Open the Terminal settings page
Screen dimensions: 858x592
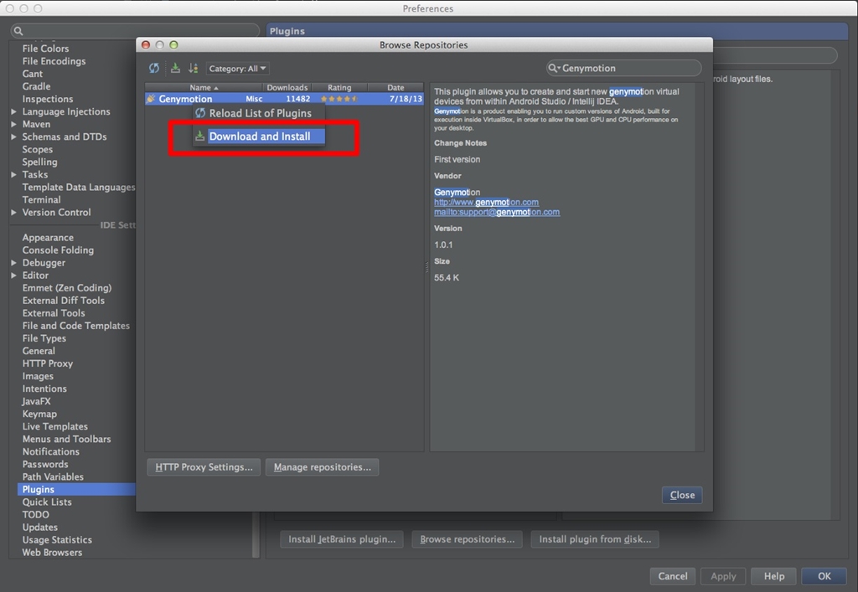(41, 199)
